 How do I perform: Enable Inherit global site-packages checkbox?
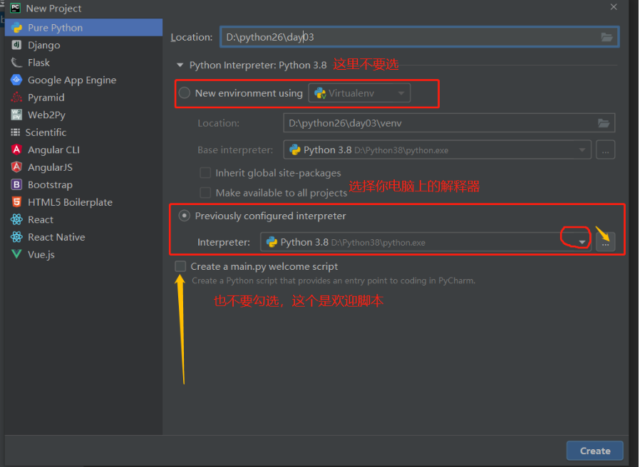205,173
